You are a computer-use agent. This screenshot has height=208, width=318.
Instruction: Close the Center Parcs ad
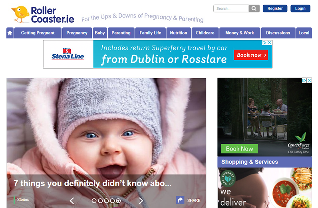click(309, 81)
